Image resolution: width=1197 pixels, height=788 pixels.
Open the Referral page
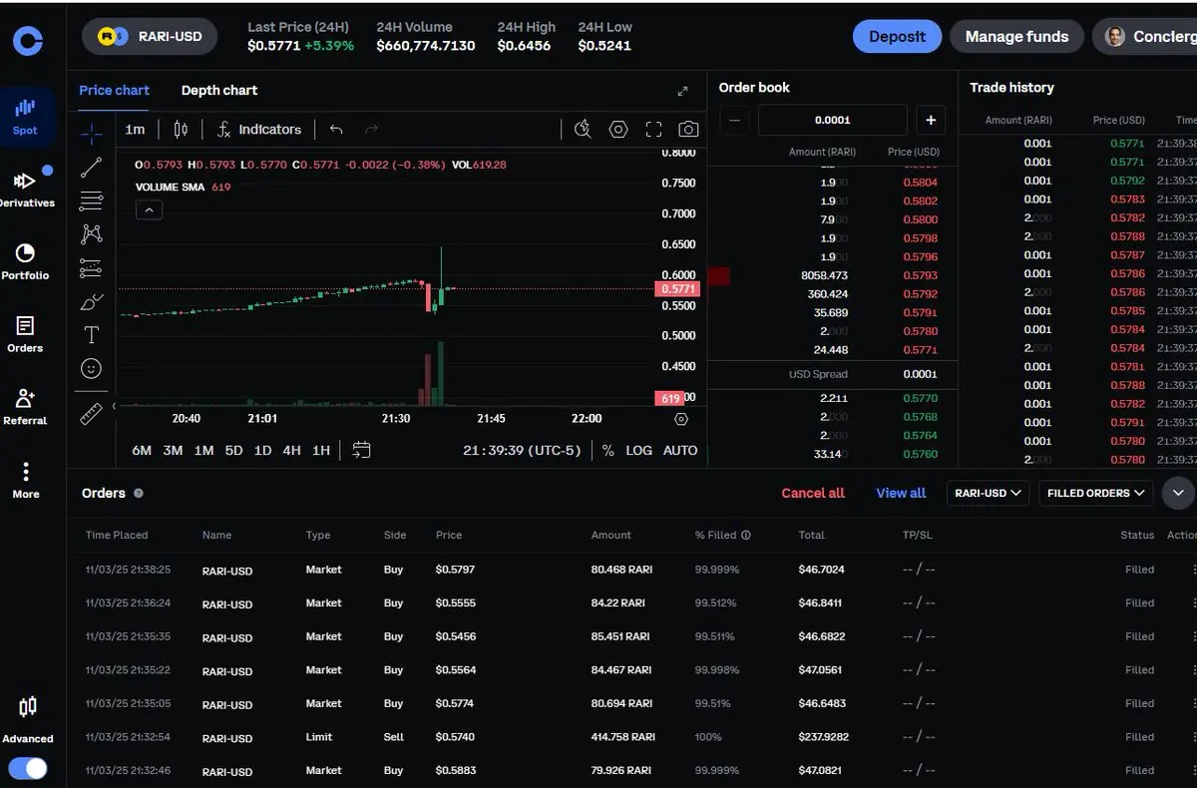(26, 407)
